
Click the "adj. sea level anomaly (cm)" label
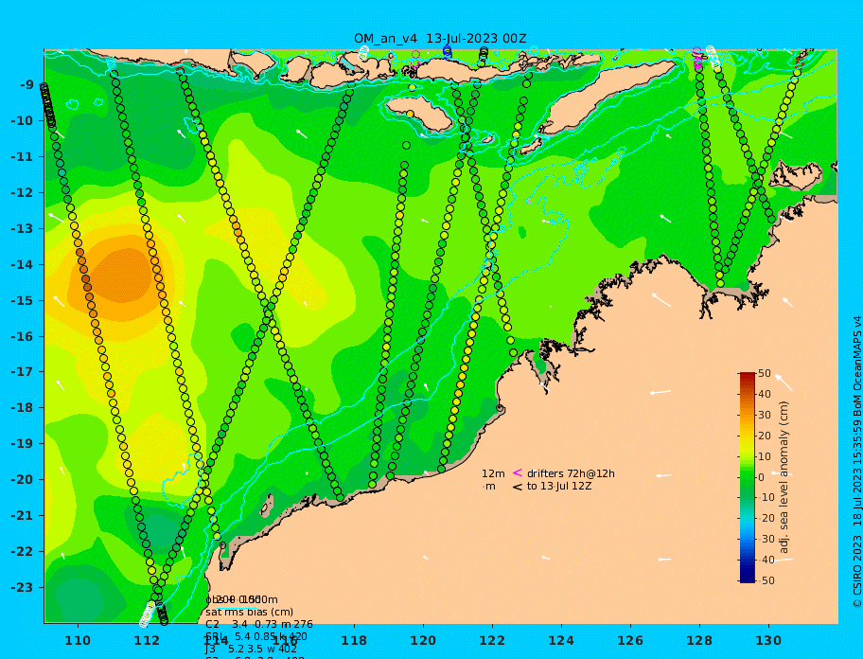(784, 477)
